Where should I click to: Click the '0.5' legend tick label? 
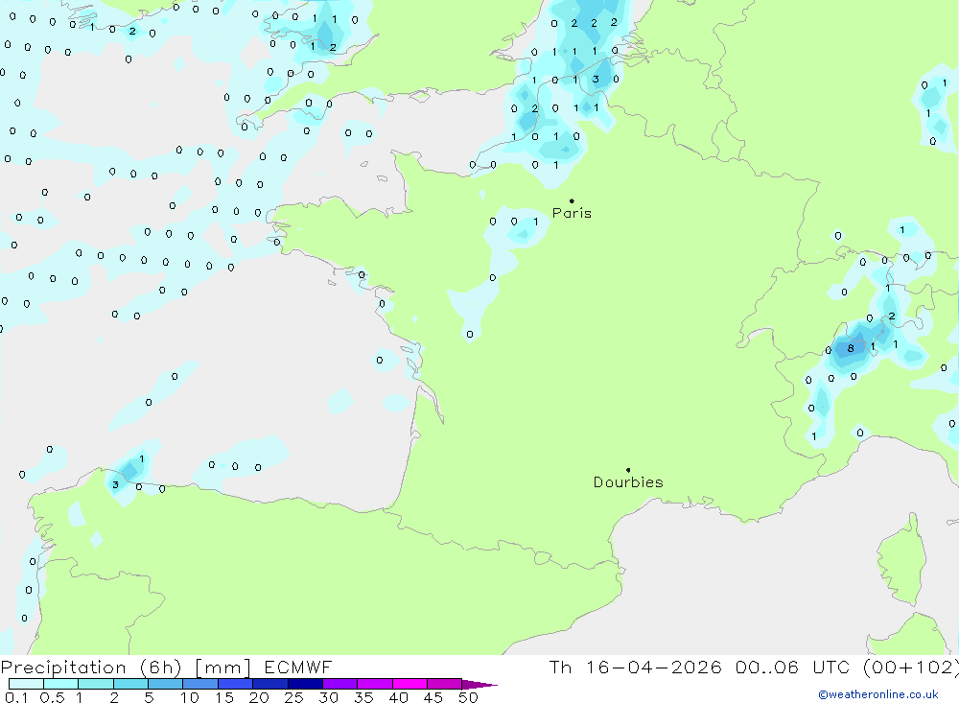52,697
